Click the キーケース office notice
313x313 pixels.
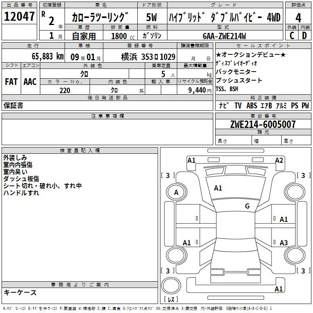tap(20, 292)
